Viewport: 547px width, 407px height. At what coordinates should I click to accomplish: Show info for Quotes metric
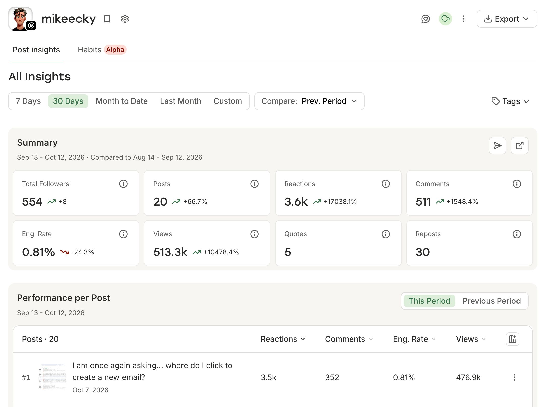click(386, 234)
